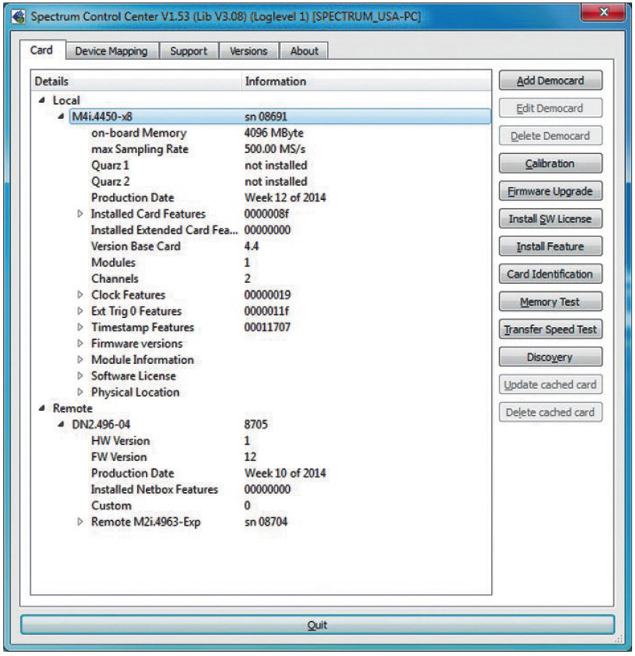Viewport: 635px width, 656px height.
Task: Expand Physical Location
Action: click(x=80, y=393)
